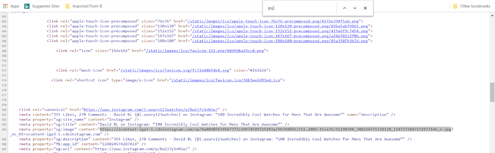Open the Other bookmarks folder icon
The image size is (495, 153).
click(455, 6)
